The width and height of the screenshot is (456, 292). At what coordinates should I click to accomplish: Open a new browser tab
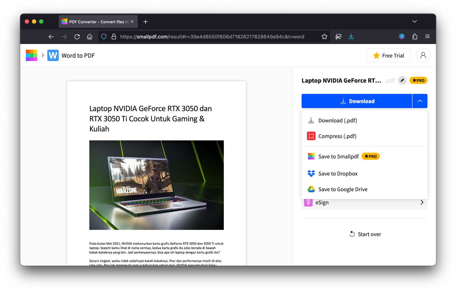[x=145, y=22]
